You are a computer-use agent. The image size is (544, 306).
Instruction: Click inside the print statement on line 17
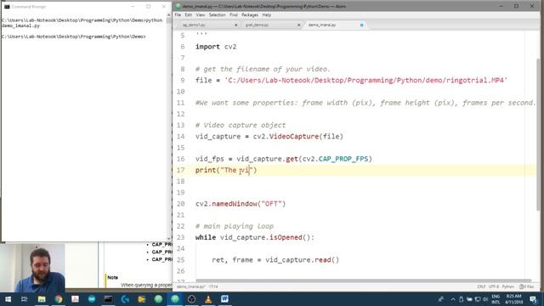coord(226,170)
